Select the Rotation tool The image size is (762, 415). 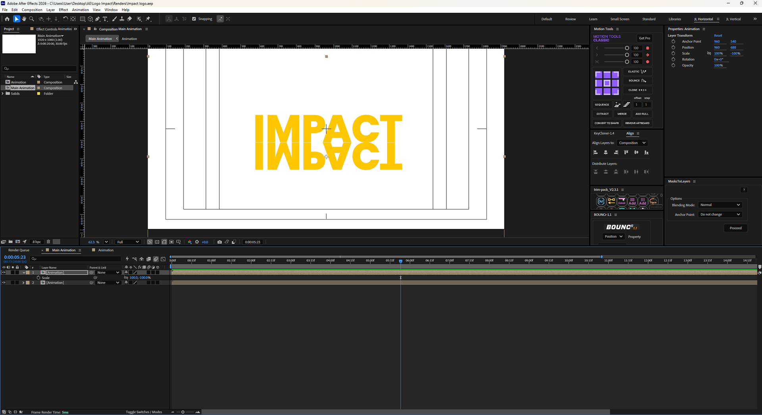point(65,19)
